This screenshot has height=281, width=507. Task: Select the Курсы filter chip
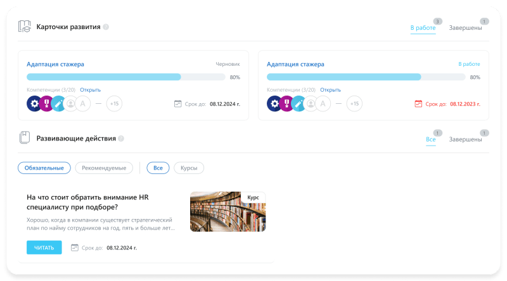[x=189, y=168]
